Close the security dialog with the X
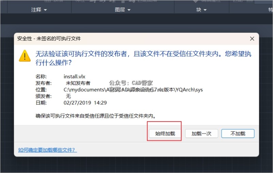Viewport: 273px width, 173px height. pyautogui.click(x=252, y=39)
